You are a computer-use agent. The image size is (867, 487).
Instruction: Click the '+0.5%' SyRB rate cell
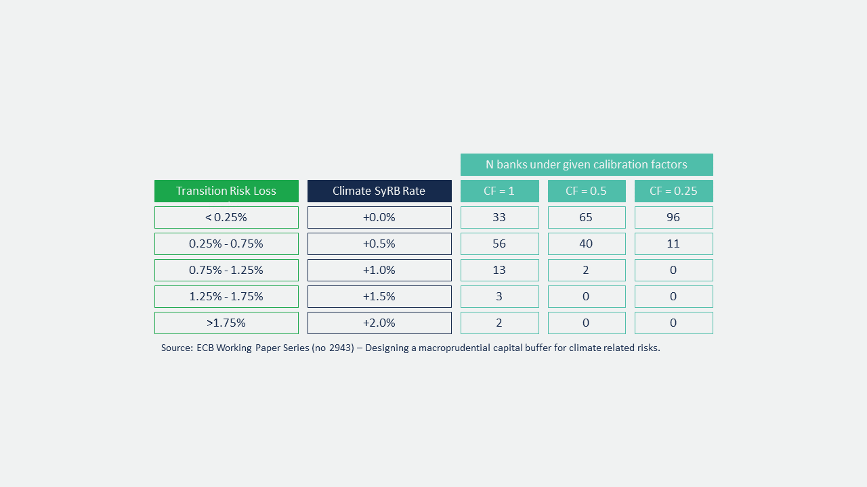pos(379,243)
